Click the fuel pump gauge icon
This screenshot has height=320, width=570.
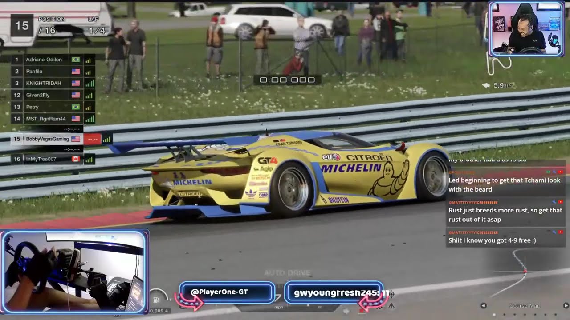(x=156, y=299)
